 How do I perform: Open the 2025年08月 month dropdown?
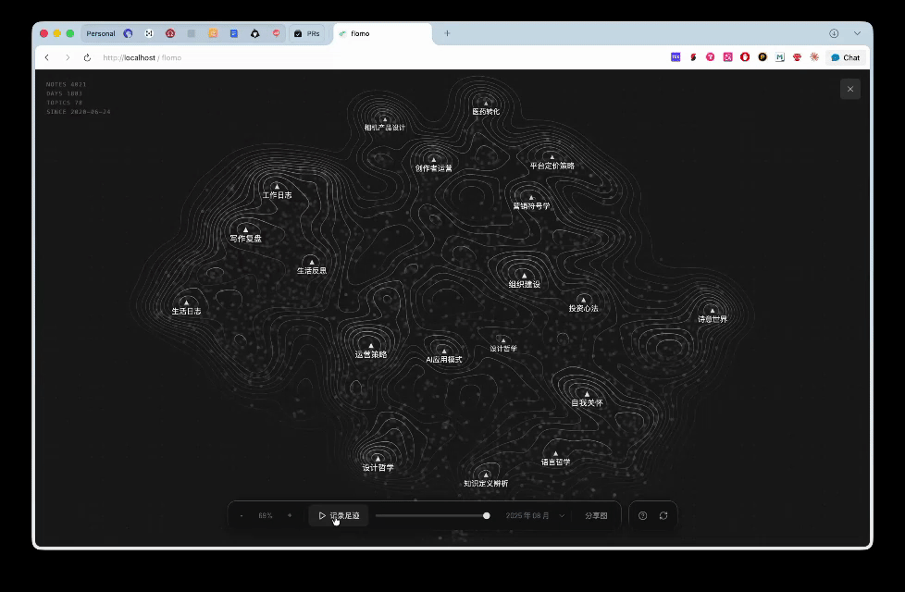coord(535,516)
